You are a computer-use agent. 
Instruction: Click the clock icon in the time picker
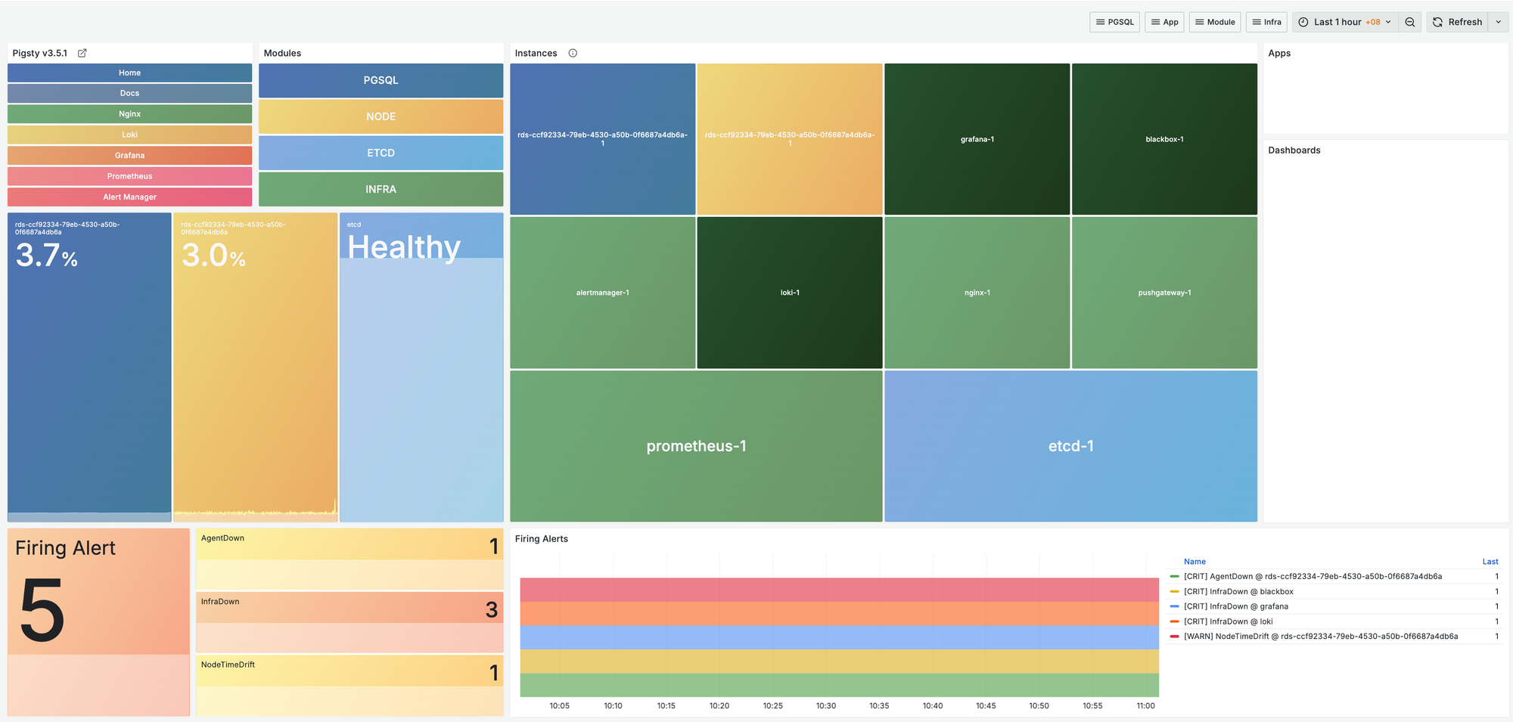click(1303, 22)
